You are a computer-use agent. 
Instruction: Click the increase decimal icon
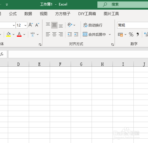click(x=146, y=34)
